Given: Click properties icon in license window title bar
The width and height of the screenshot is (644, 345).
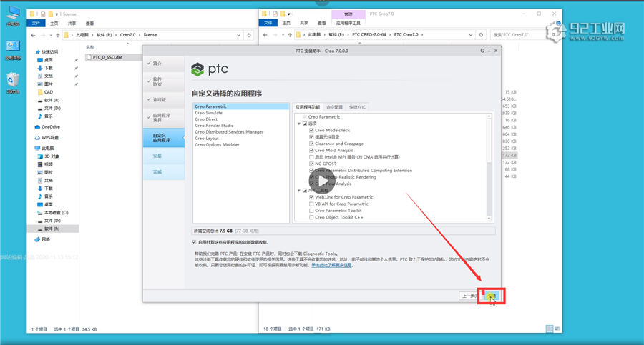Looking at the screenshot, I should pyautogui.click(x=43, y=14).
